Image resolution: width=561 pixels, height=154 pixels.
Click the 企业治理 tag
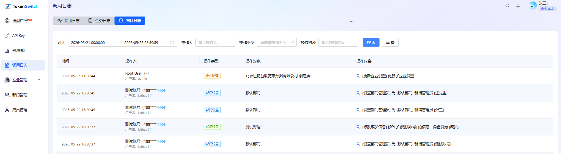(212, 76)
